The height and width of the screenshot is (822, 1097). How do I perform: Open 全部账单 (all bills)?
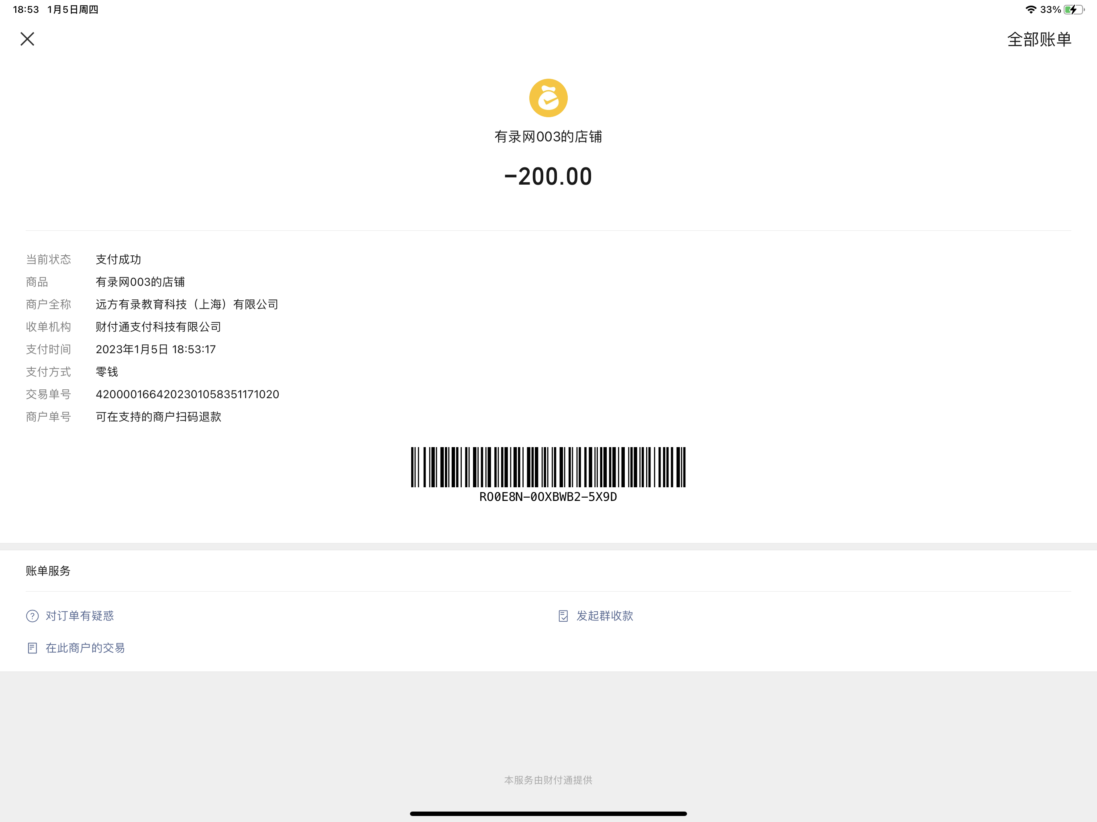1039,40
